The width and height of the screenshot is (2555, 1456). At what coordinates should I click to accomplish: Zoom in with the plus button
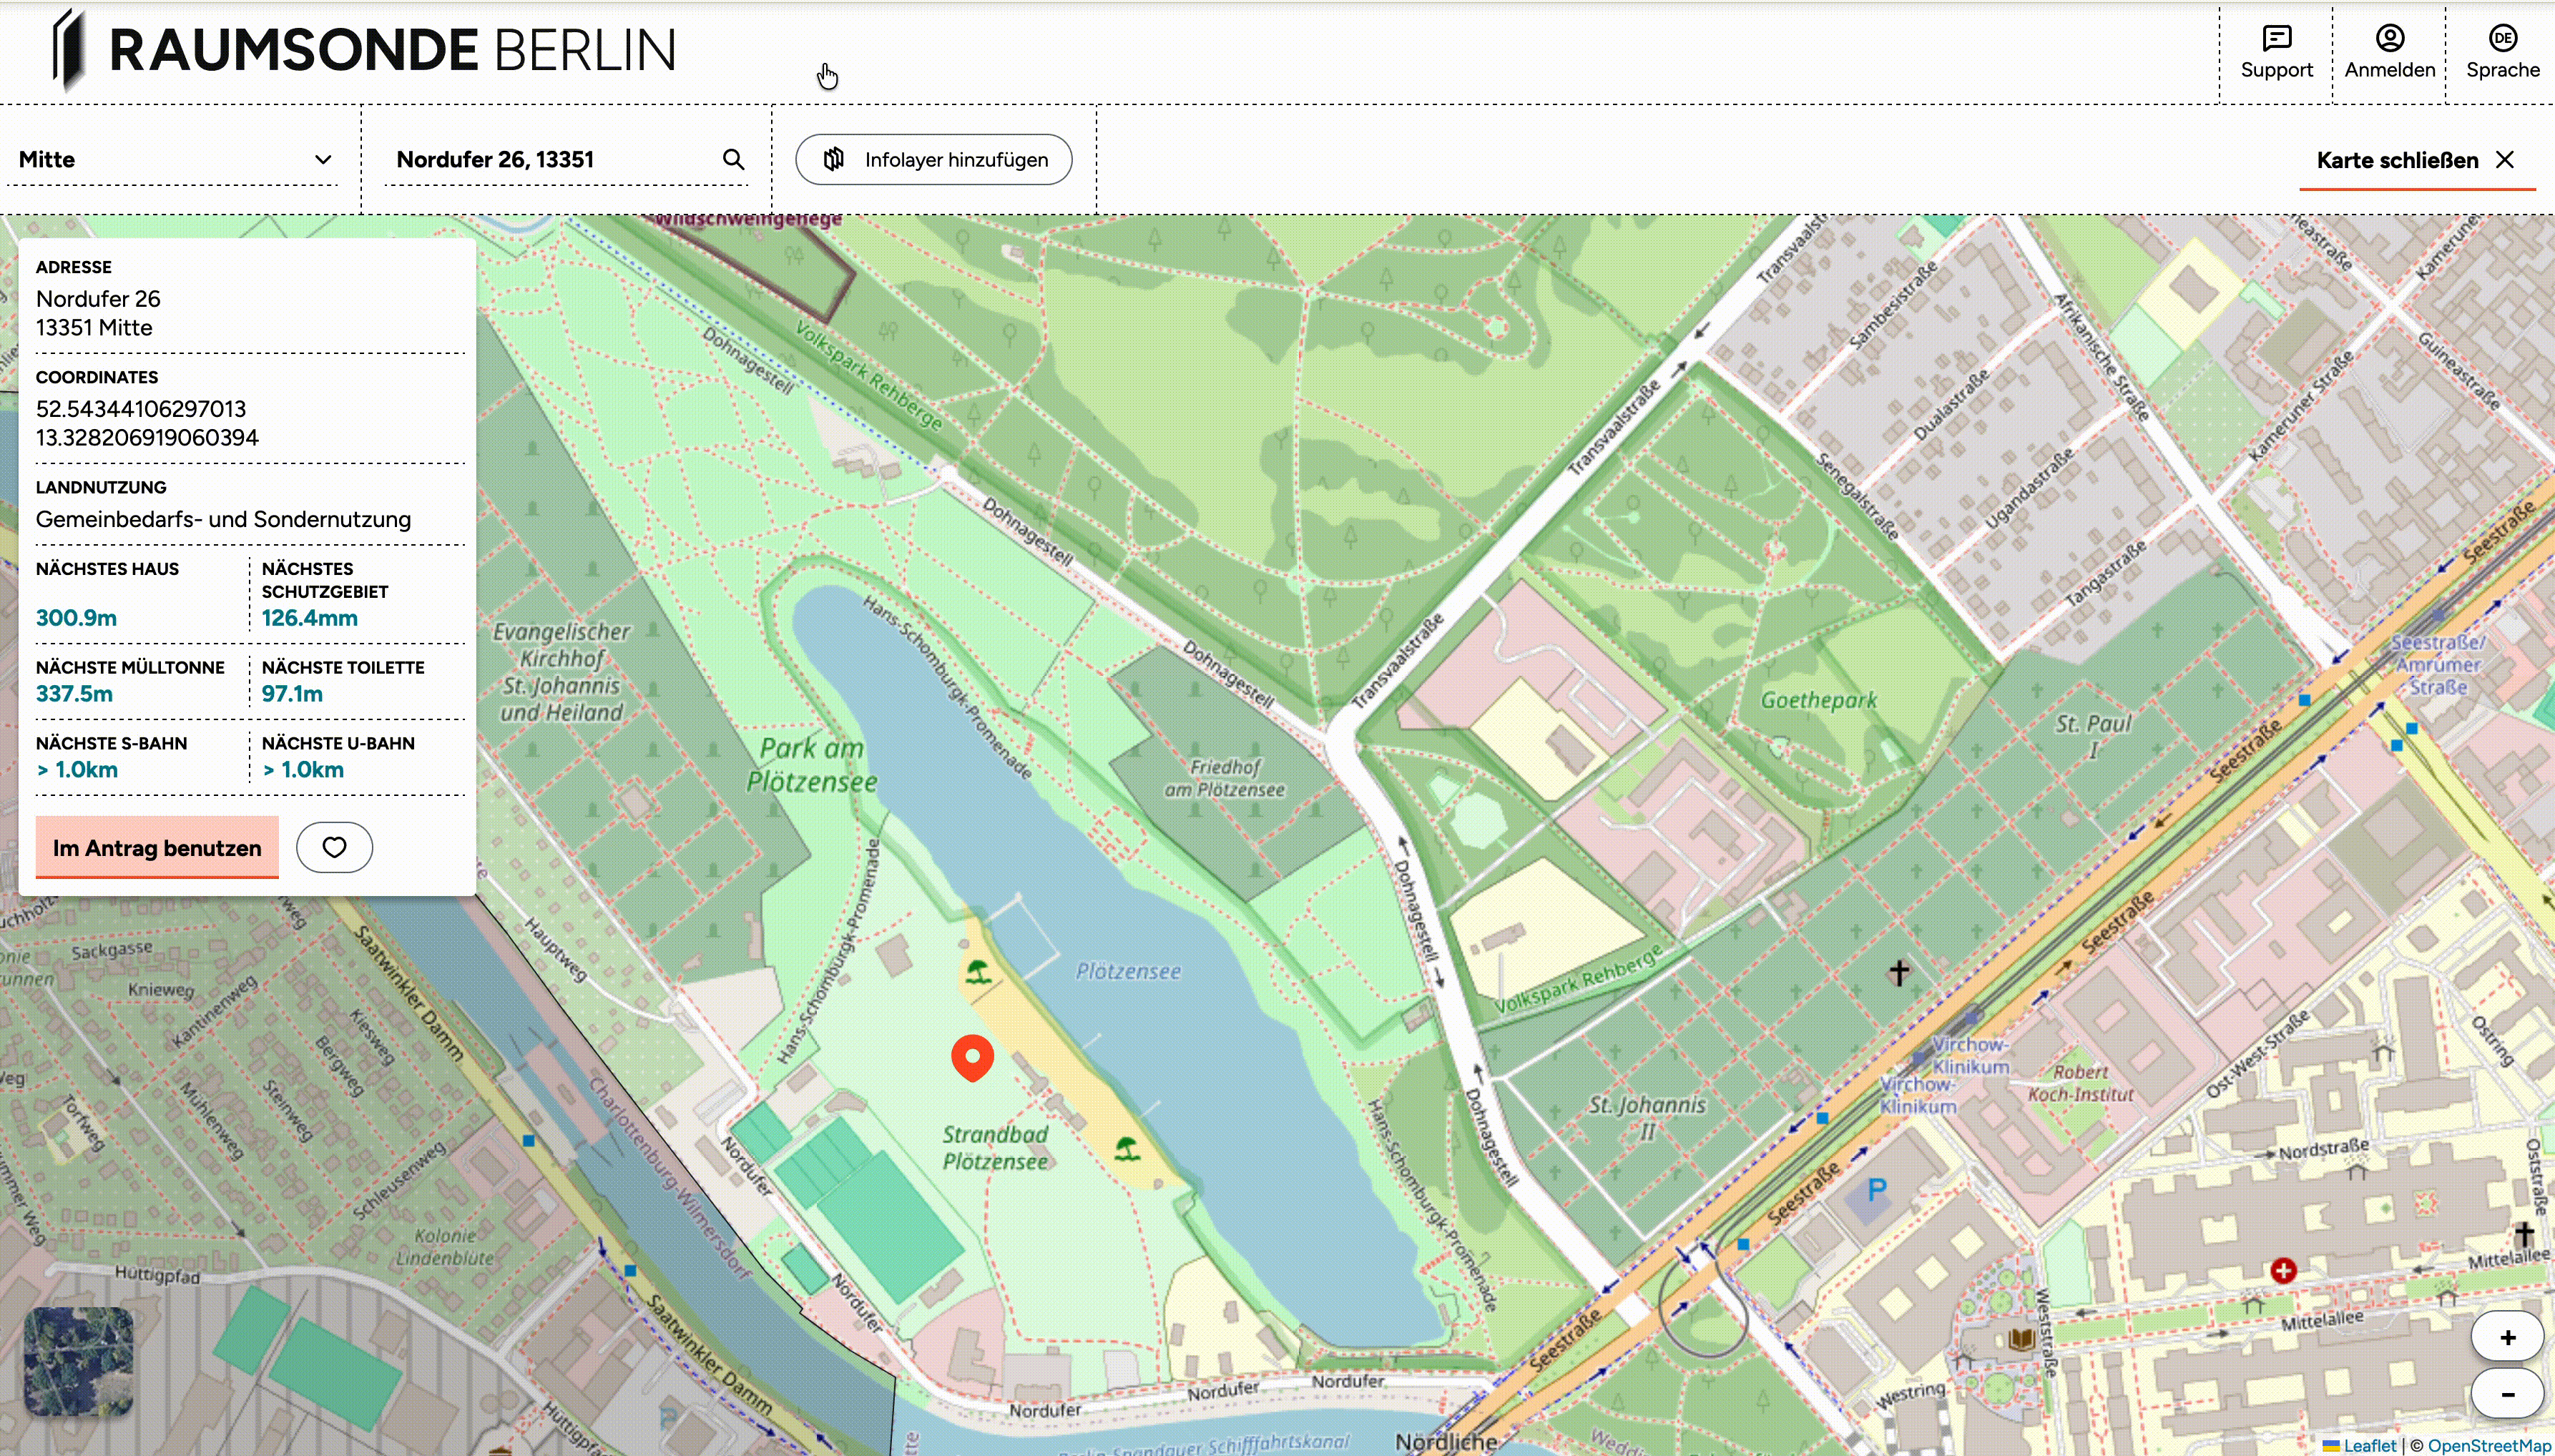point(2507,1338)
